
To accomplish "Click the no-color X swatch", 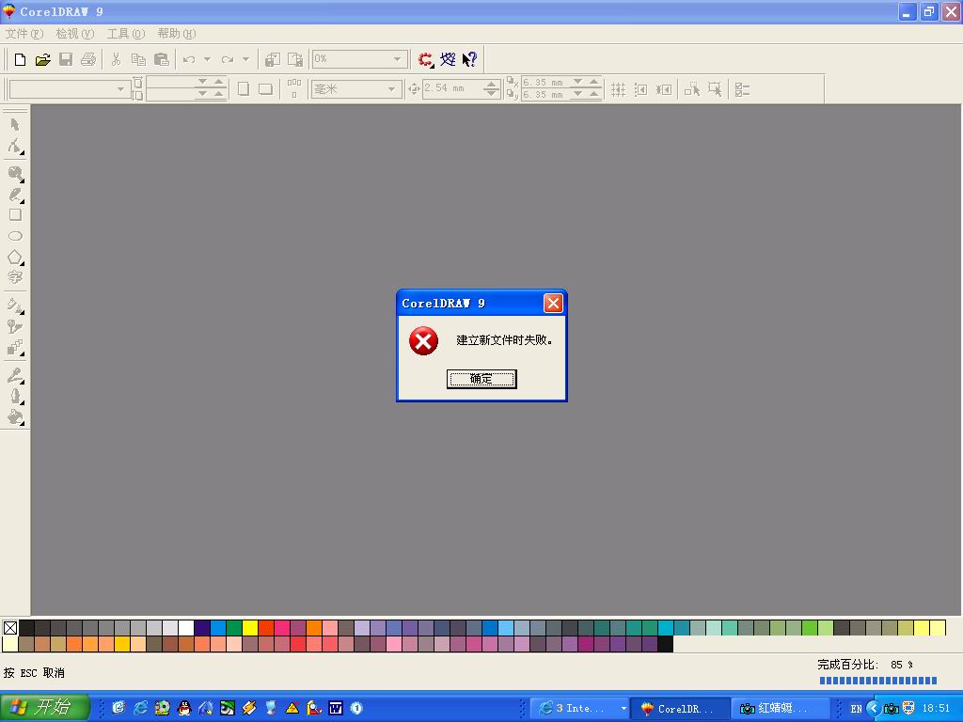I will [10, 627].
